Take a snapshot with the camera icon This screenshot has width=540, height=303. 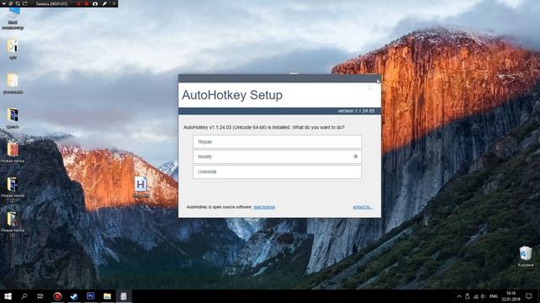point(95,3)
